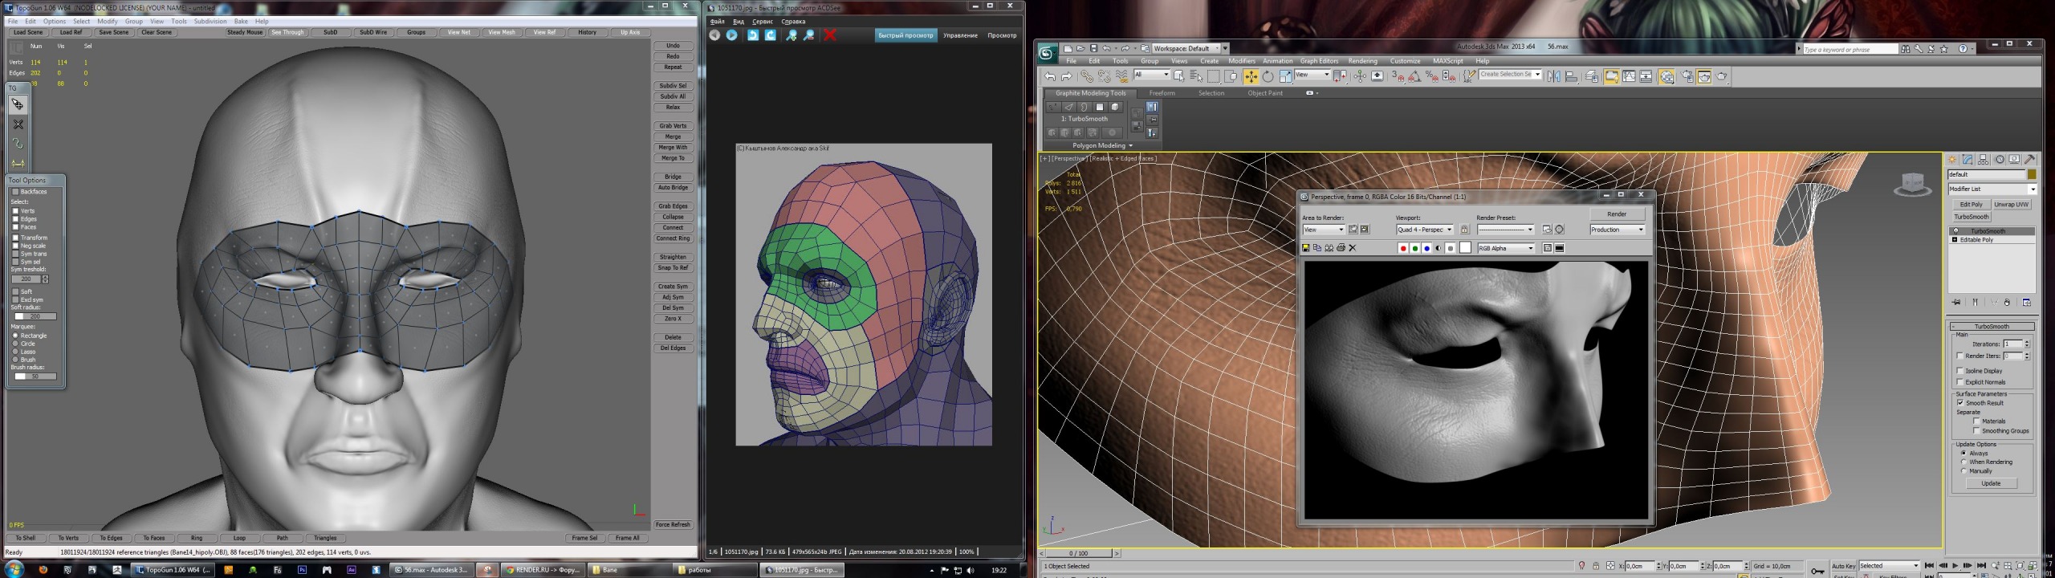Open the Rendering menu in 3ds Max

point(1362,61)
